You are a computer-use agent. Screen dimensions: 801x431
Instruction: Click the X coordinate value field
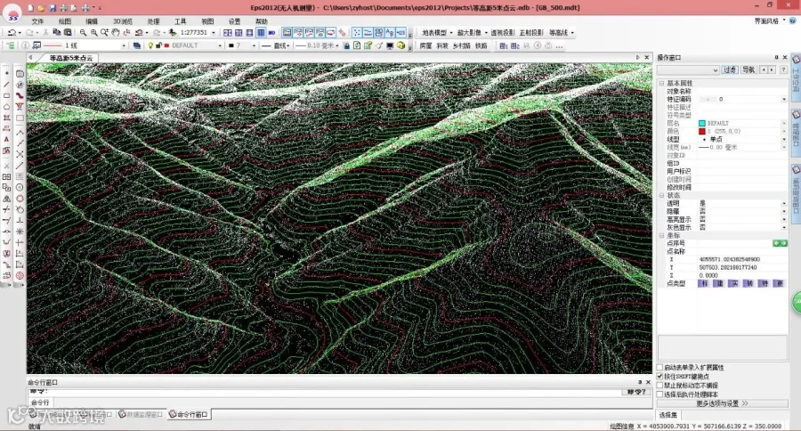pos(742,259)
